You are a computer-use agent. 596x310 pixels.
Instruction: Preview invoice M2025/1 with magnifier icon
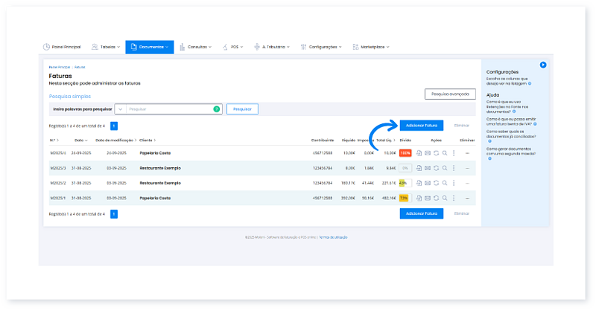pos(445,198)
